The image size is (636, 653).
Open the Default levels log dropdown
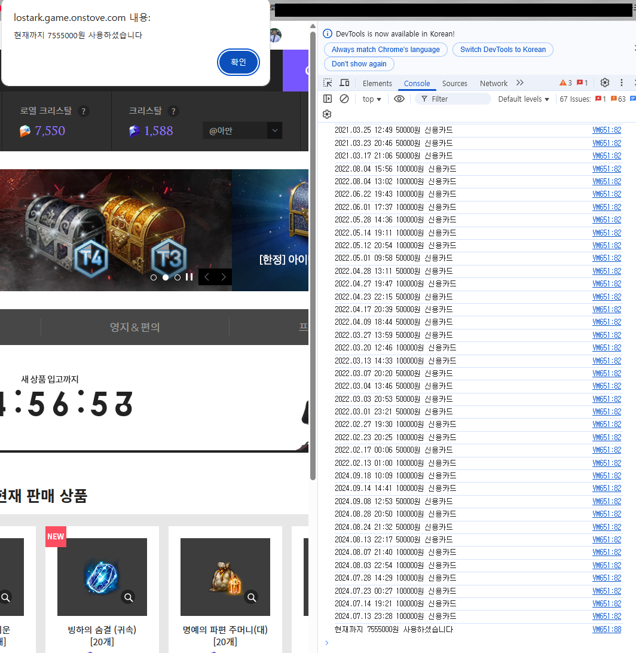point(524,99)
